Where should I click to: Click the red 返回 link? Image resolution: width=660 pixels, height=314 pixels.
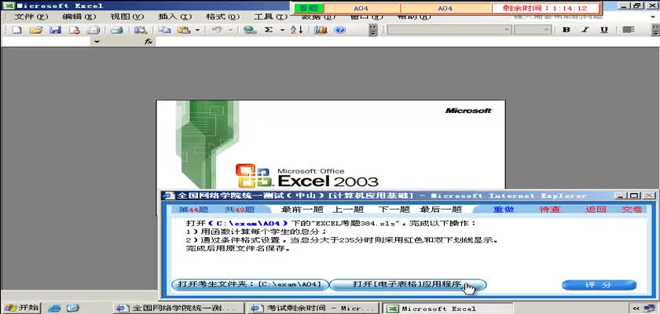[596, 210]
